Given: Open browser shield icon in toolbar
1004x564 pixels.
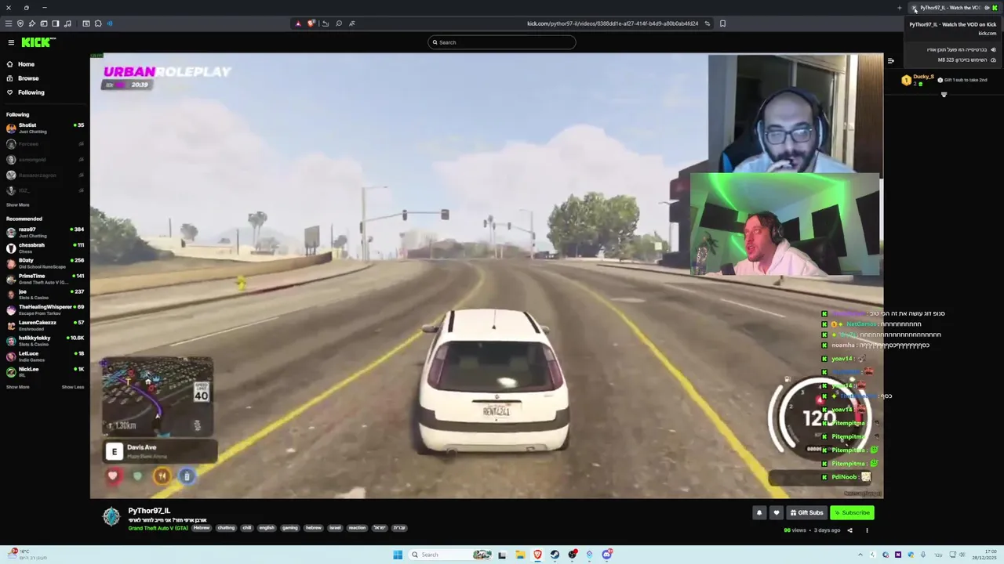Looking at the screenshot, I should [20, 23].
